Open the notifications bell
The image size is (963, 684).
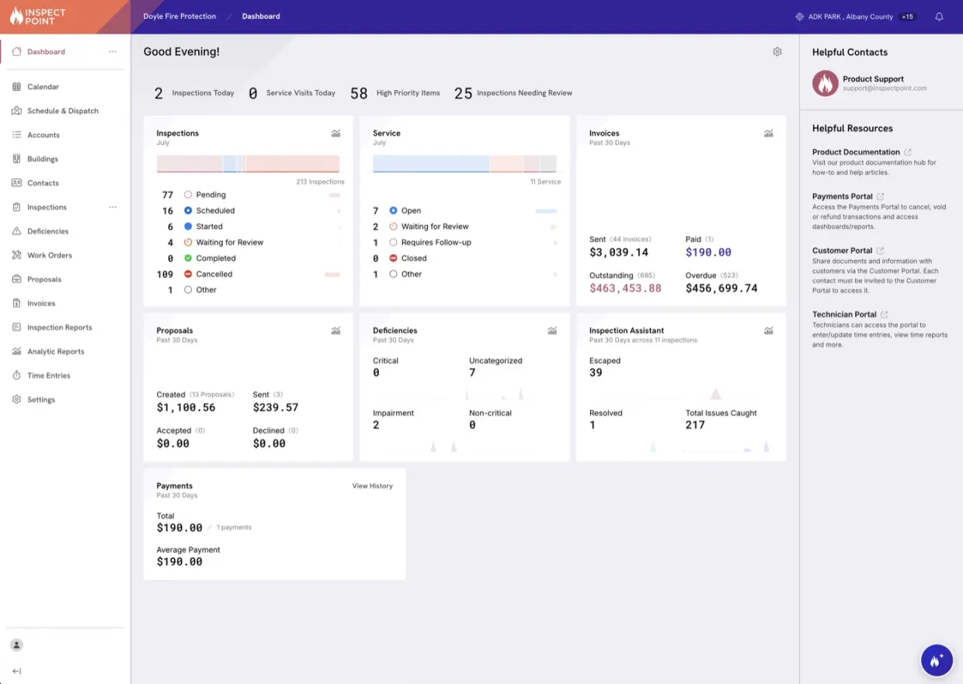click(939, 16)
